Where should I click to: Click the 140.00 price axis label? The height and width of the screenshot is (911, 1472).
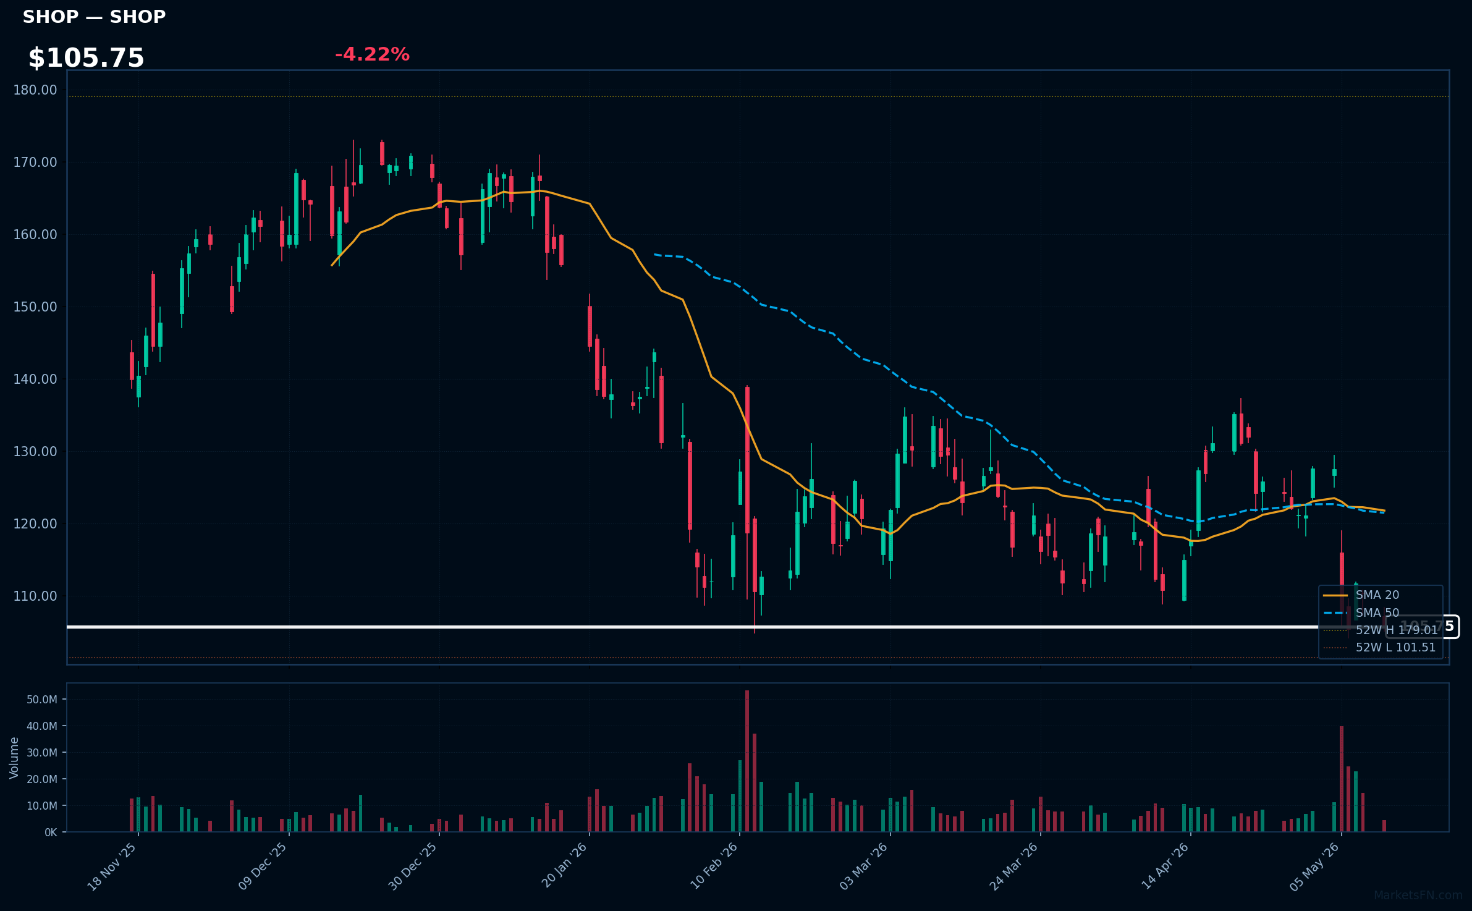point(35,379)
